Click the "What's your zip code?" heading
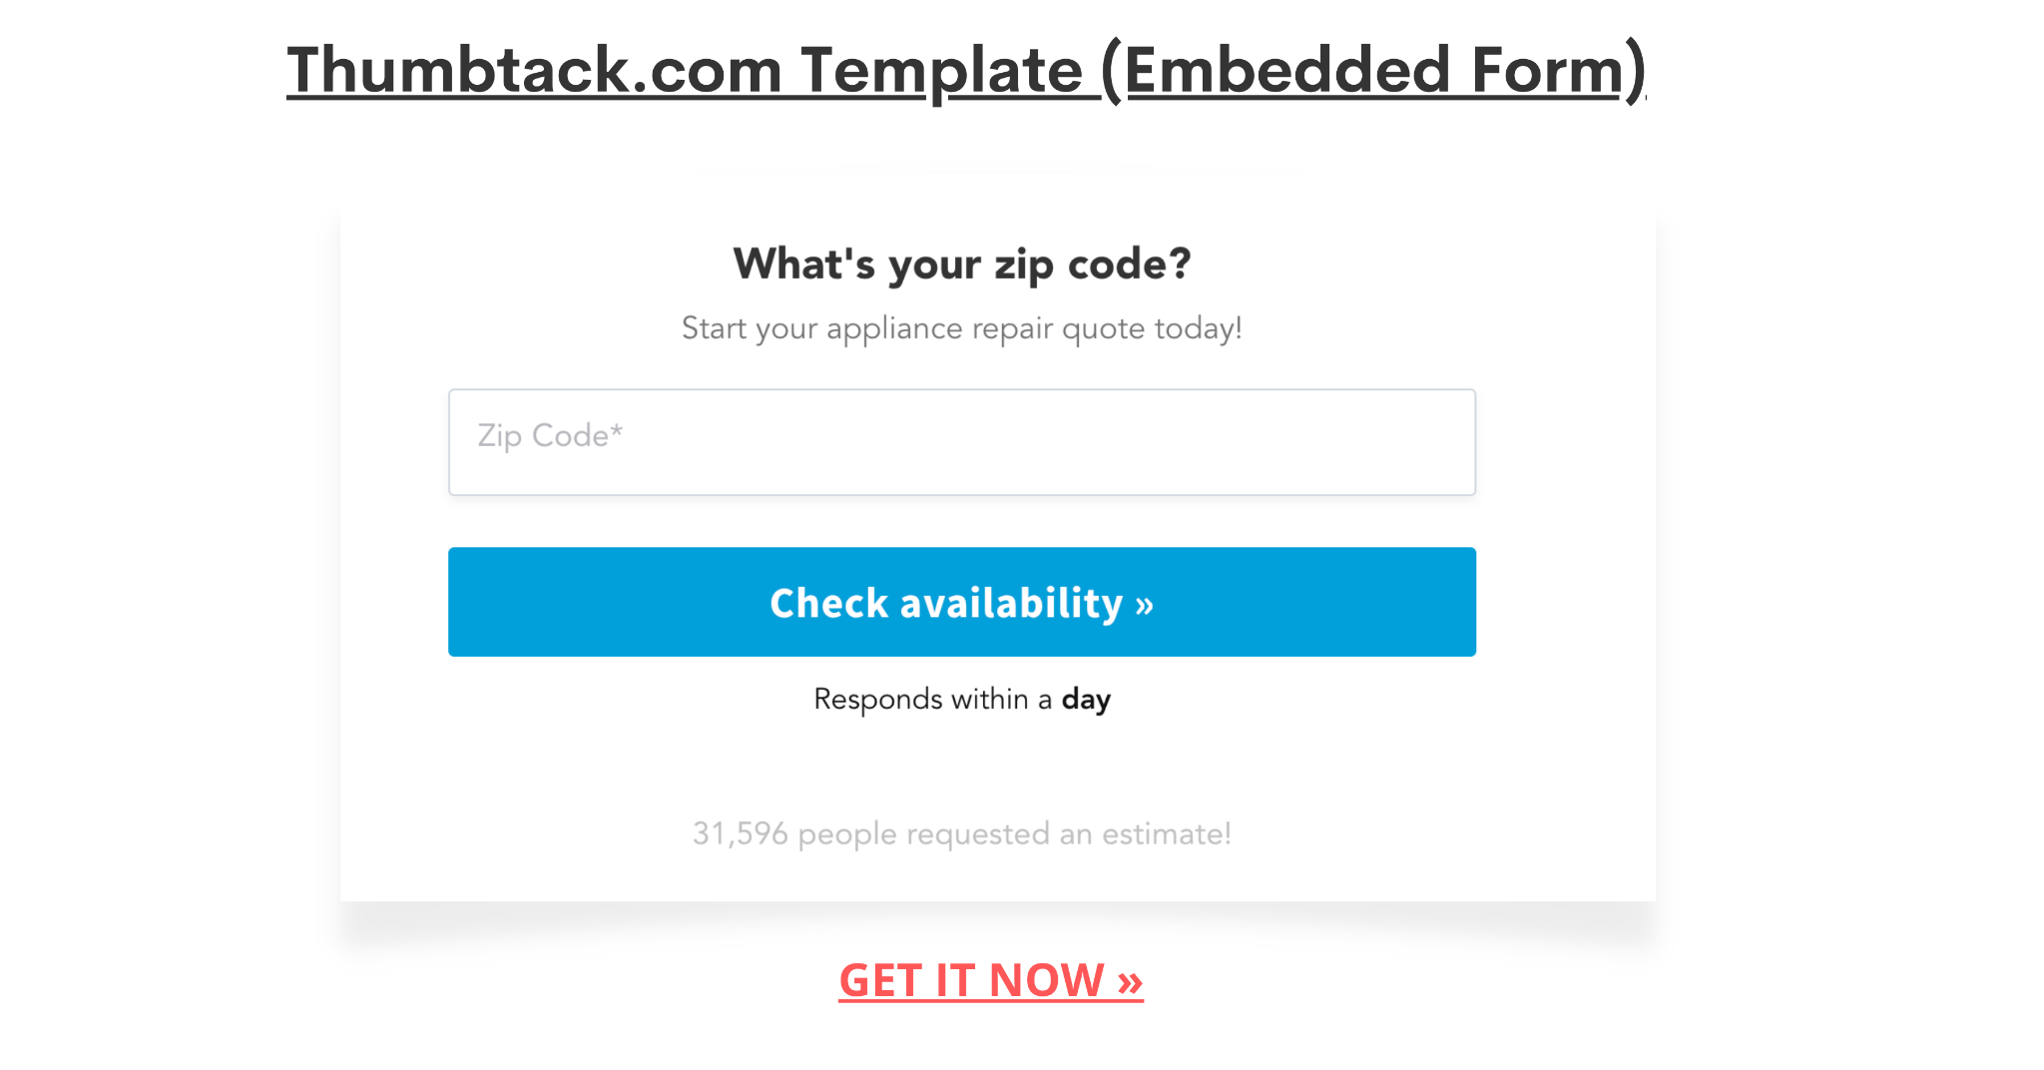Image resolution: width=2044 pixels, height=1070 pixels. tap(962, 265)
